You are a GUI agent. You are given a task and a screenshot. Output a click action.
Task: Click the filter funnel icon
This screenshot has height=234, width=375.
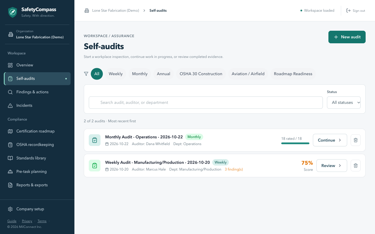click(x=86, y=74)
